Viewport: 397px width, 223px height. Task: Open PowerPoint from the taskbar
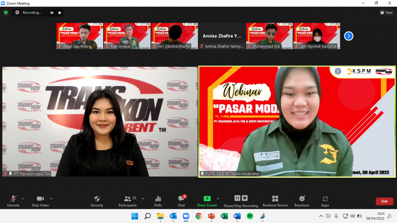click(211, 216)
